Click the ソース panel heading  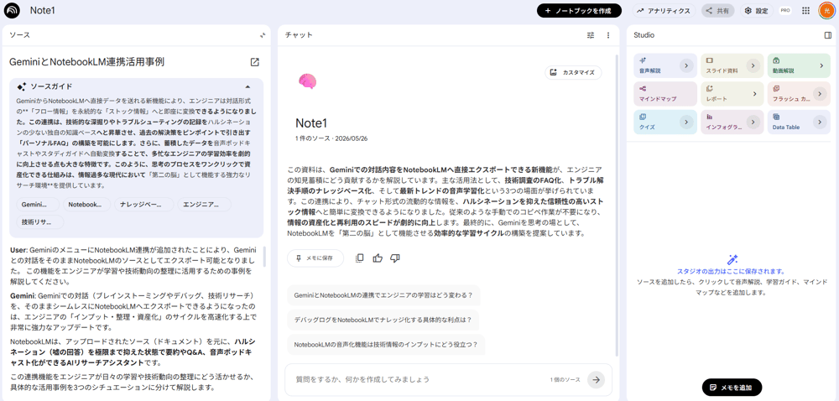(x=20, y=35)
